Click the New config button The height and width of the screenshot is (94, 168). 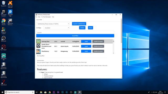pos(91,28)
